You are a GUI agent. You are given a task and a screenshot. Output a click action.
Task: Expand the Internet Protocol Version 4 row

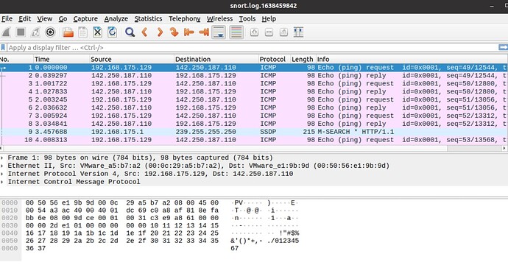tap(3, 174)
